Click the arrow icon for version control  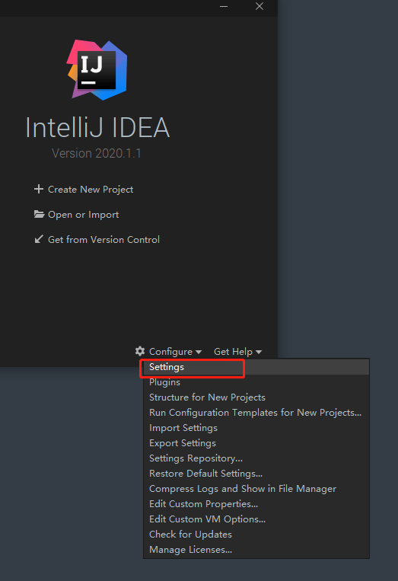pos(39,239)
